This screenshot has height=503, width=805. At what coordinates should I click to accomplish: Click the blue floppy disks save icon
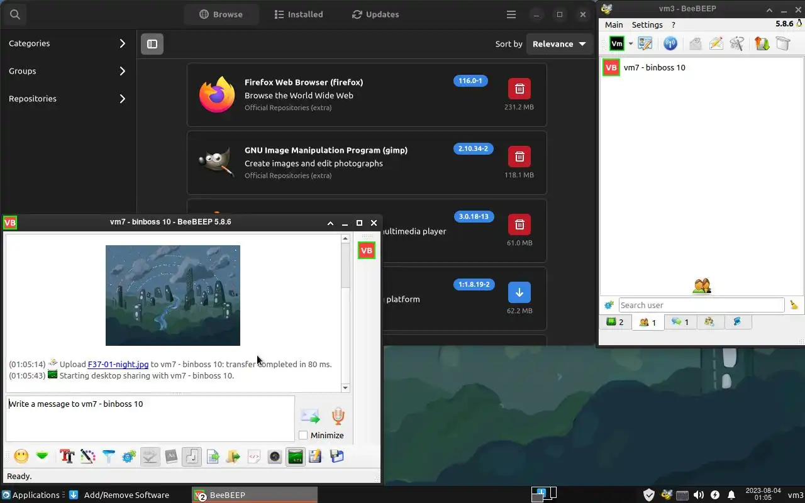tap(336, 456)
